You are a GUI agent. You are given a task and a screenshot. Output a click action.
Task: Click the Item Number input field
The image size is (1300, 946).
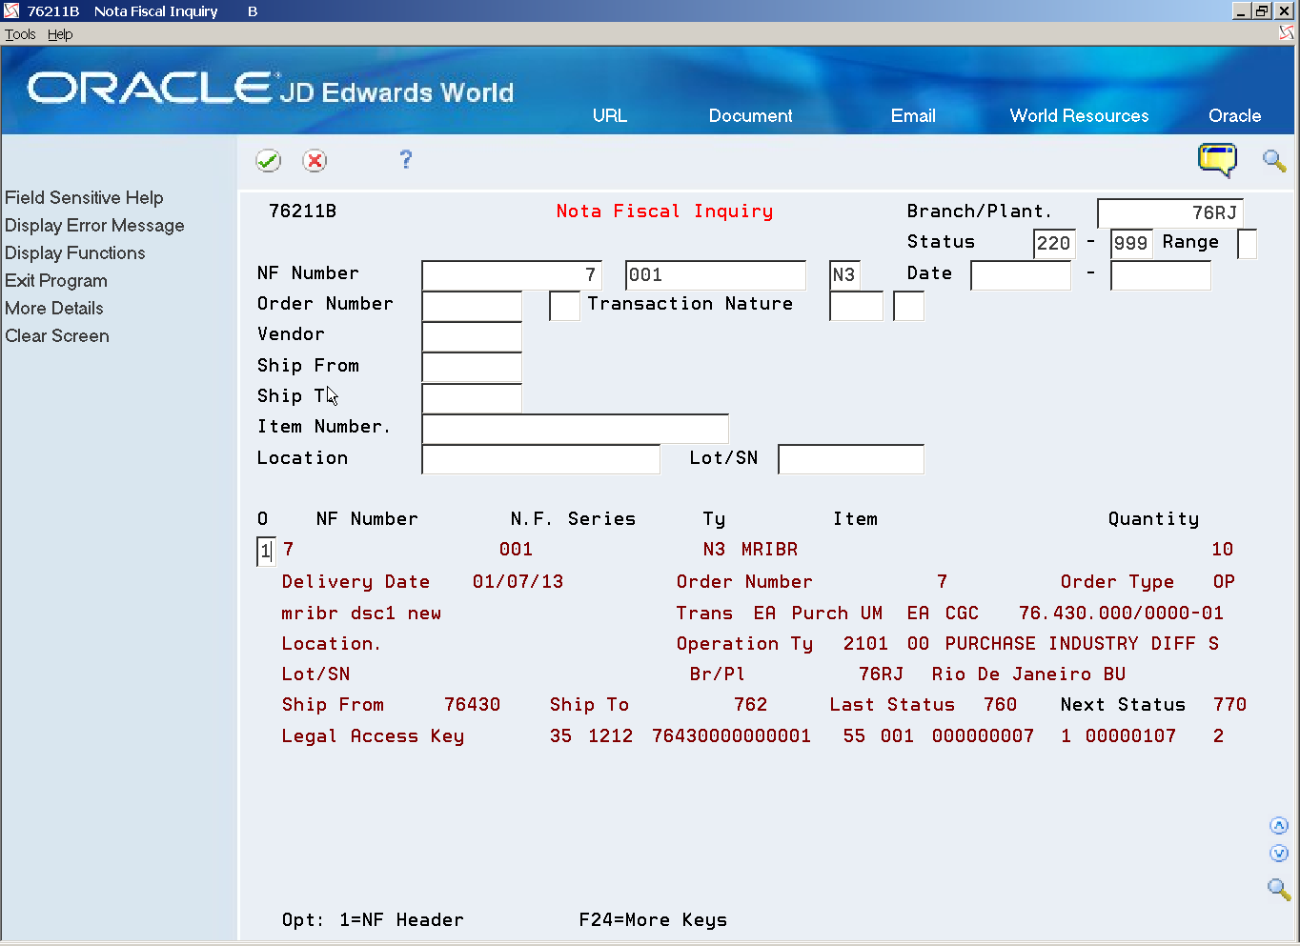pos(575,428)
